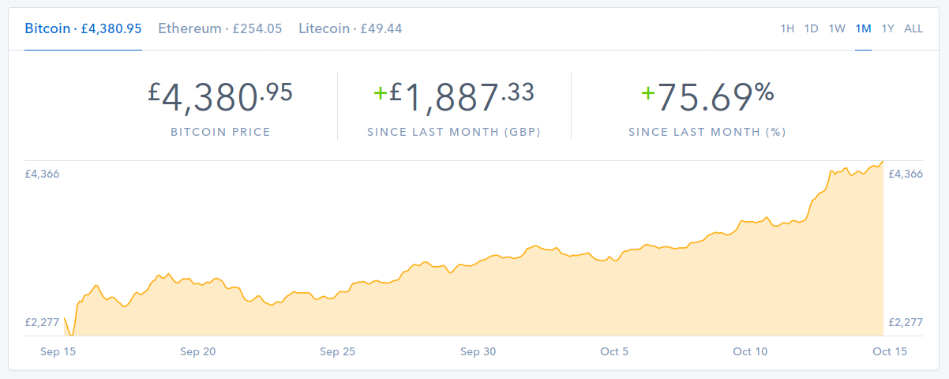Screen dimensions: 949x379
Task: Open the Litecoin price tab
Action: 350,28
